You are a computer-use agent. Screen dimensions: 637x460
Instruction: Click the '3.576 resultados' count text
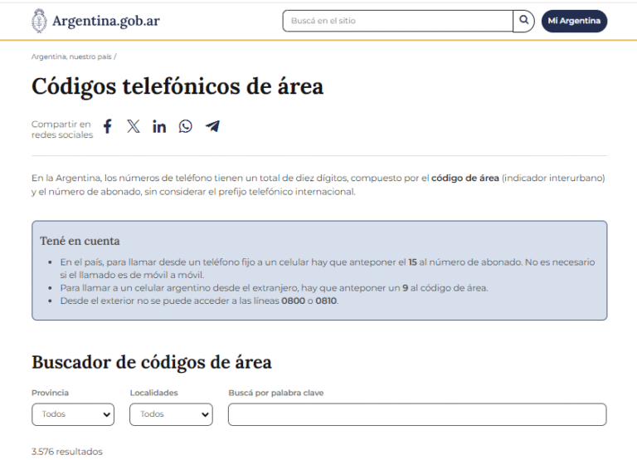(x=67, y=452)
